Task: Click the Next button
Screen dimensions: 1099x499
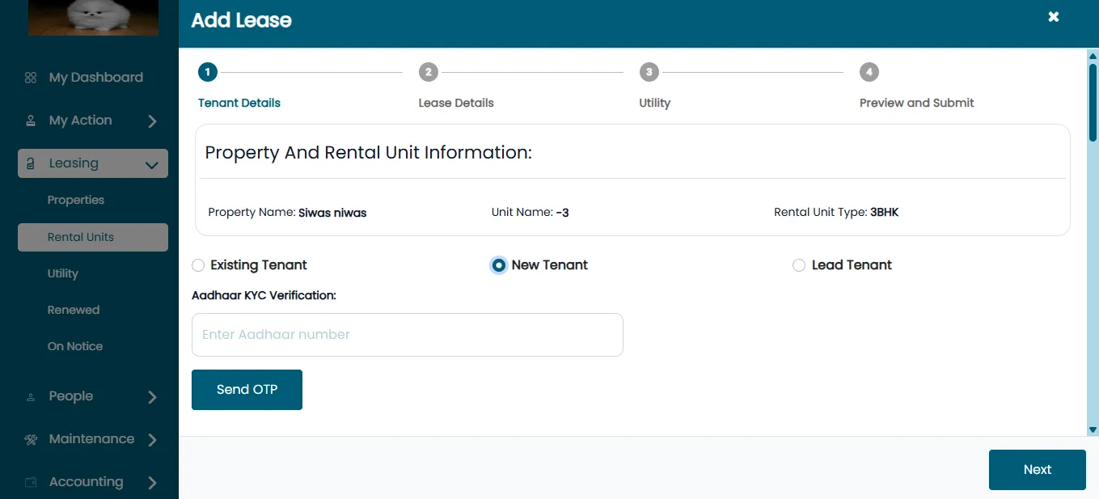Action: (1038, 470)
